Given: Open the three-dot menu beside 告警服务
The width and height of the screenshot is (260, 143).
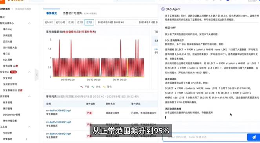Looking at the screenshot, I should [26, 139].
